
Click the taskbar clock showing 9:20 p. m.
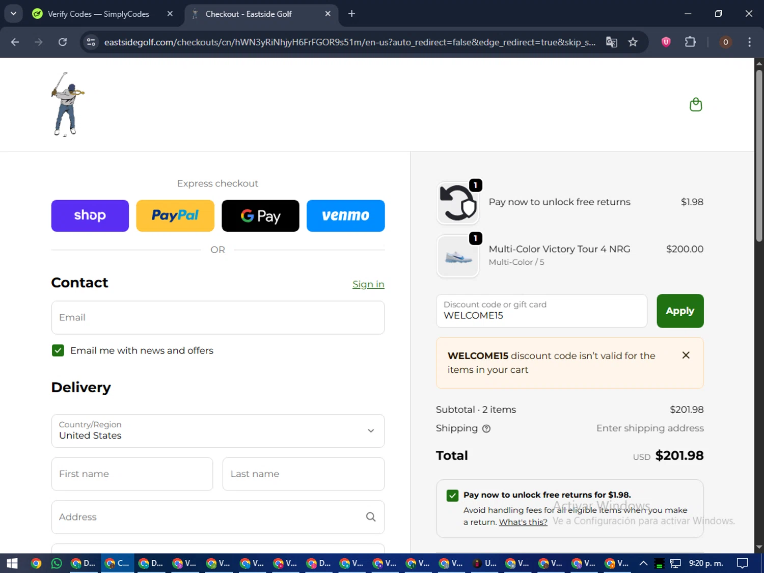(706, 563)
